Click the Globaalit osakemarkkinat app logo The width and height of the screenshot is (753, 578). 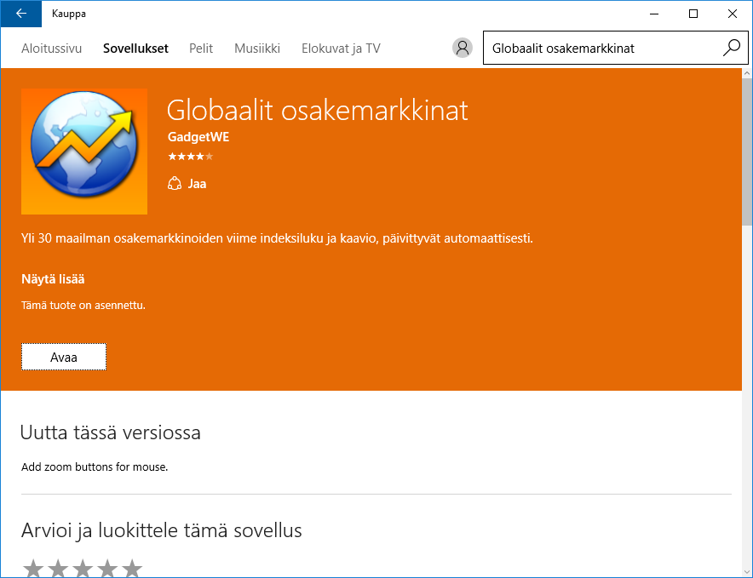point(84,152)
